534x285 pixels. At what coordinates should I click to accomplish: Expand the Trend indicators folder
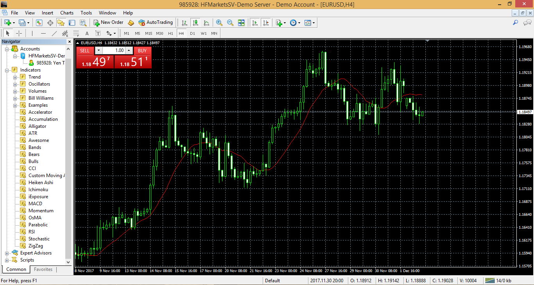click(15, 77)
